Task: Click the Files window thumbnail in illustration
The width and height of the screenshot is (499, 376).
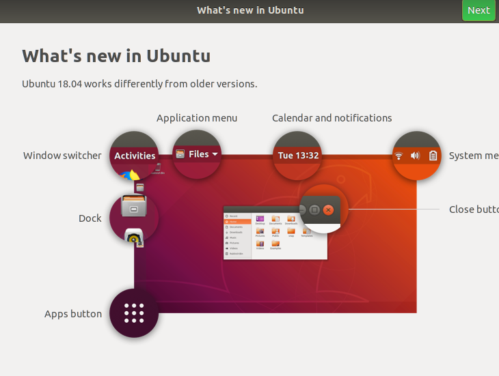Action: coord(275,233)
